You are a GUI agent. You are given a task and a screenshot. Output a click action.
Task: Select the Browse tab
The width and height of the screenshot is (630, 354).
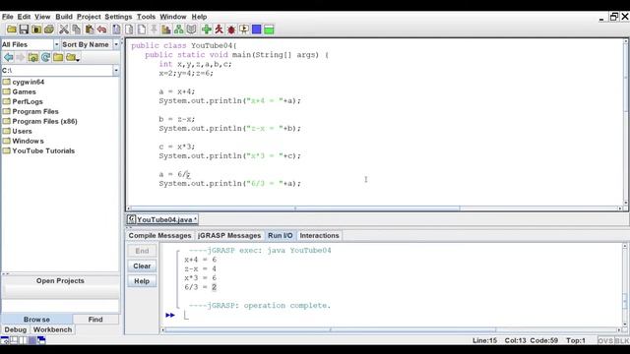(x=36, y=320)
